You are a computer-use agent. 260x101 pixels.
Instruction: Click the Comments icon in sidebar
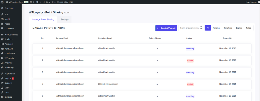click(2, 28)
